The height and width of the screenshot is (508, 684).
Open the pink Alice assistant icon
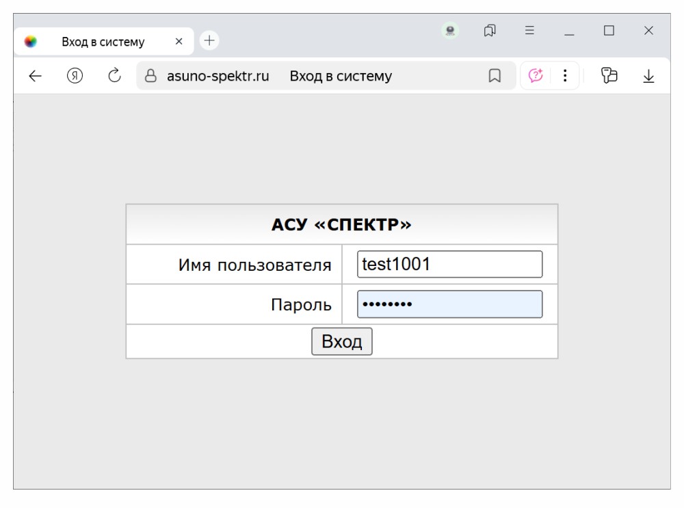[x=536, y=76]
